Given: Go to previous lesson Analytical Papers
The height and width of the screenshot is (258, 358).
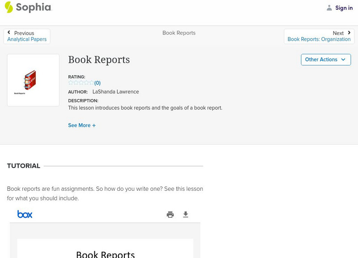Looking at the screenshot, I should 27,39.
